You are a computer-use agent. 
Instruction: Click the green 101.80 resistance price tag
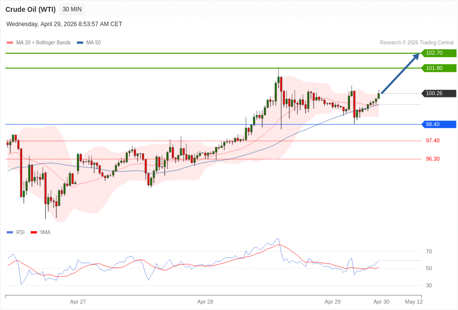click(438, 68)
